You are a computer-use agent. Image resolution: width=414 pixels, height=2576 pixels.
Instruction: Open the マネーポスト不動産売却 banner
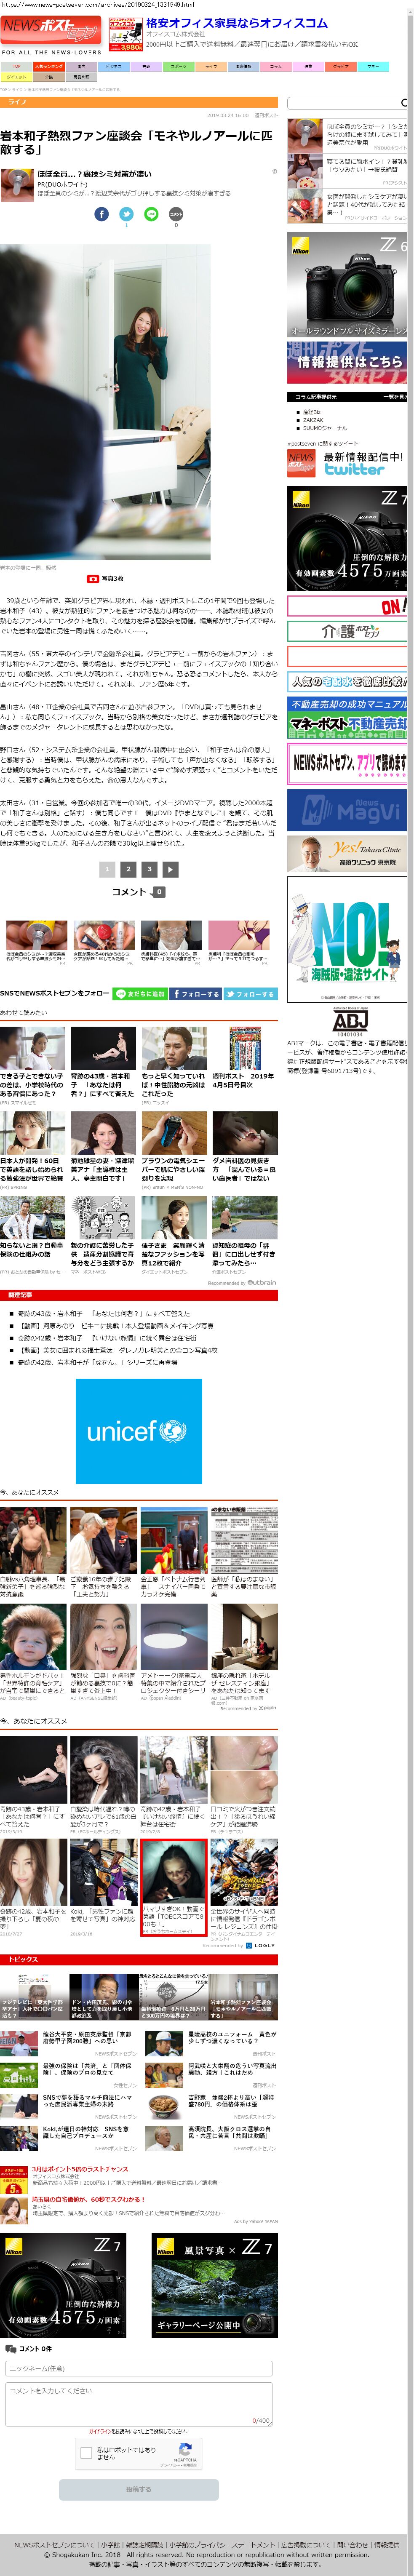coord(347,717)
